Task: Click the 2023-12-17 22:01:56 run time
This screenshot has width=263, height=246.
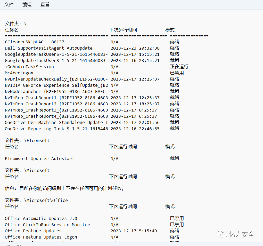Action: (x=135, y=123)
